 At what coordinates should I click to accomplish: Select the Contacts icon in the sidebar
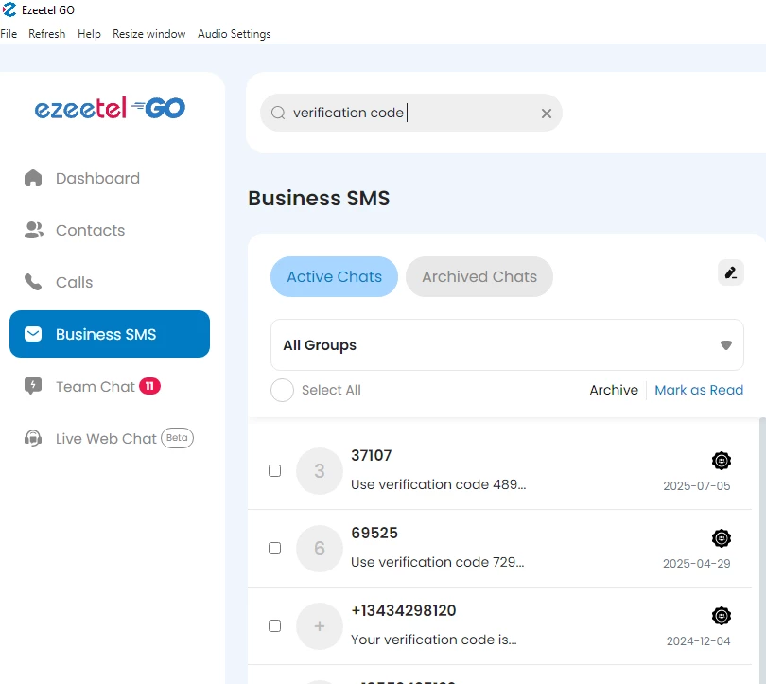[33, 230]
